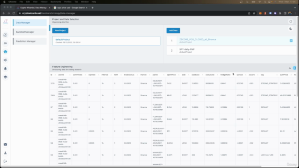299x168 pixels.
Task: Click the sizeQuote column header
Action: tap(210, 75)
